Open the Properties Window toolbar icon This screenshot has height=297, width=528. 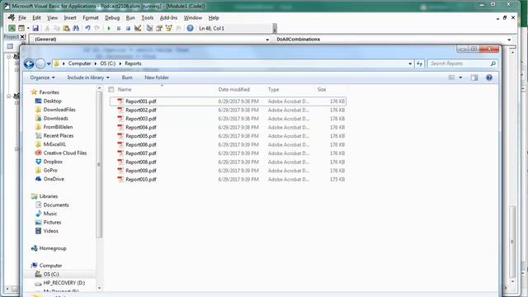159,28
